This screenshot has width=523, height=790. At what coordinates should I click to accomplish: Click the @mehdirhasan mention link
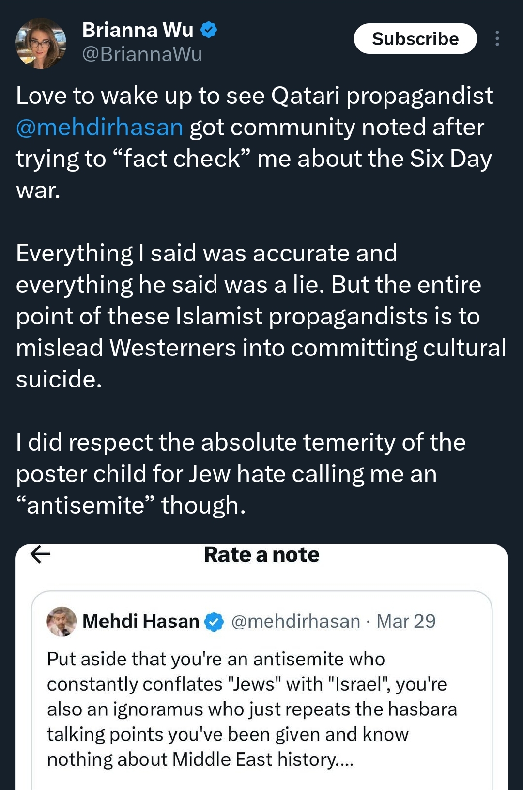100,128
